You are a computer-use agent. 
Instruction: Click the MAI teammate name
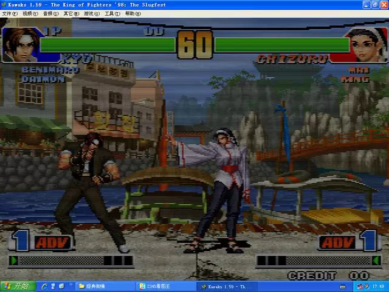click(359, 71)
